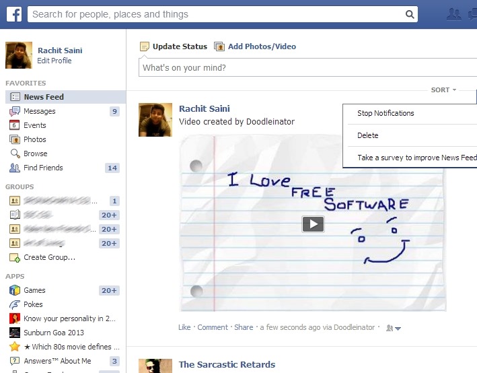Choose Take a survey menu option
This screenshot has height=373, width=477.
click(x=416, y=158)
